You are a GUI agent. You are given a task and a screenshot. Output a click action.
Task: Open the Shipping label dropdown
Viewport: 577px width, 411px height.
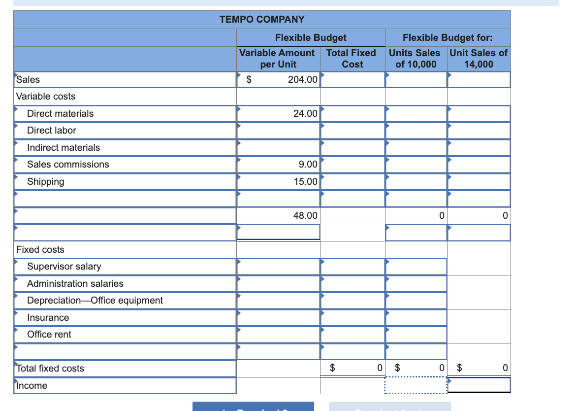tap(125, 181)
